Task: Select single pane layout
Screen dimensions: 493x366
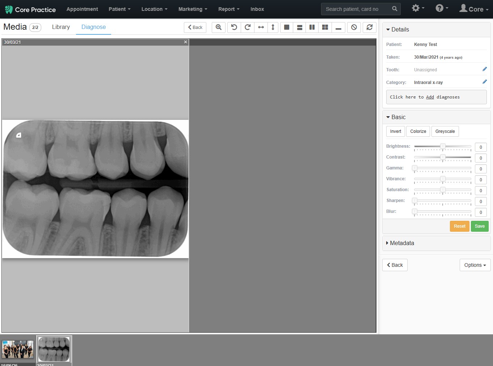Action: [287, 27]
